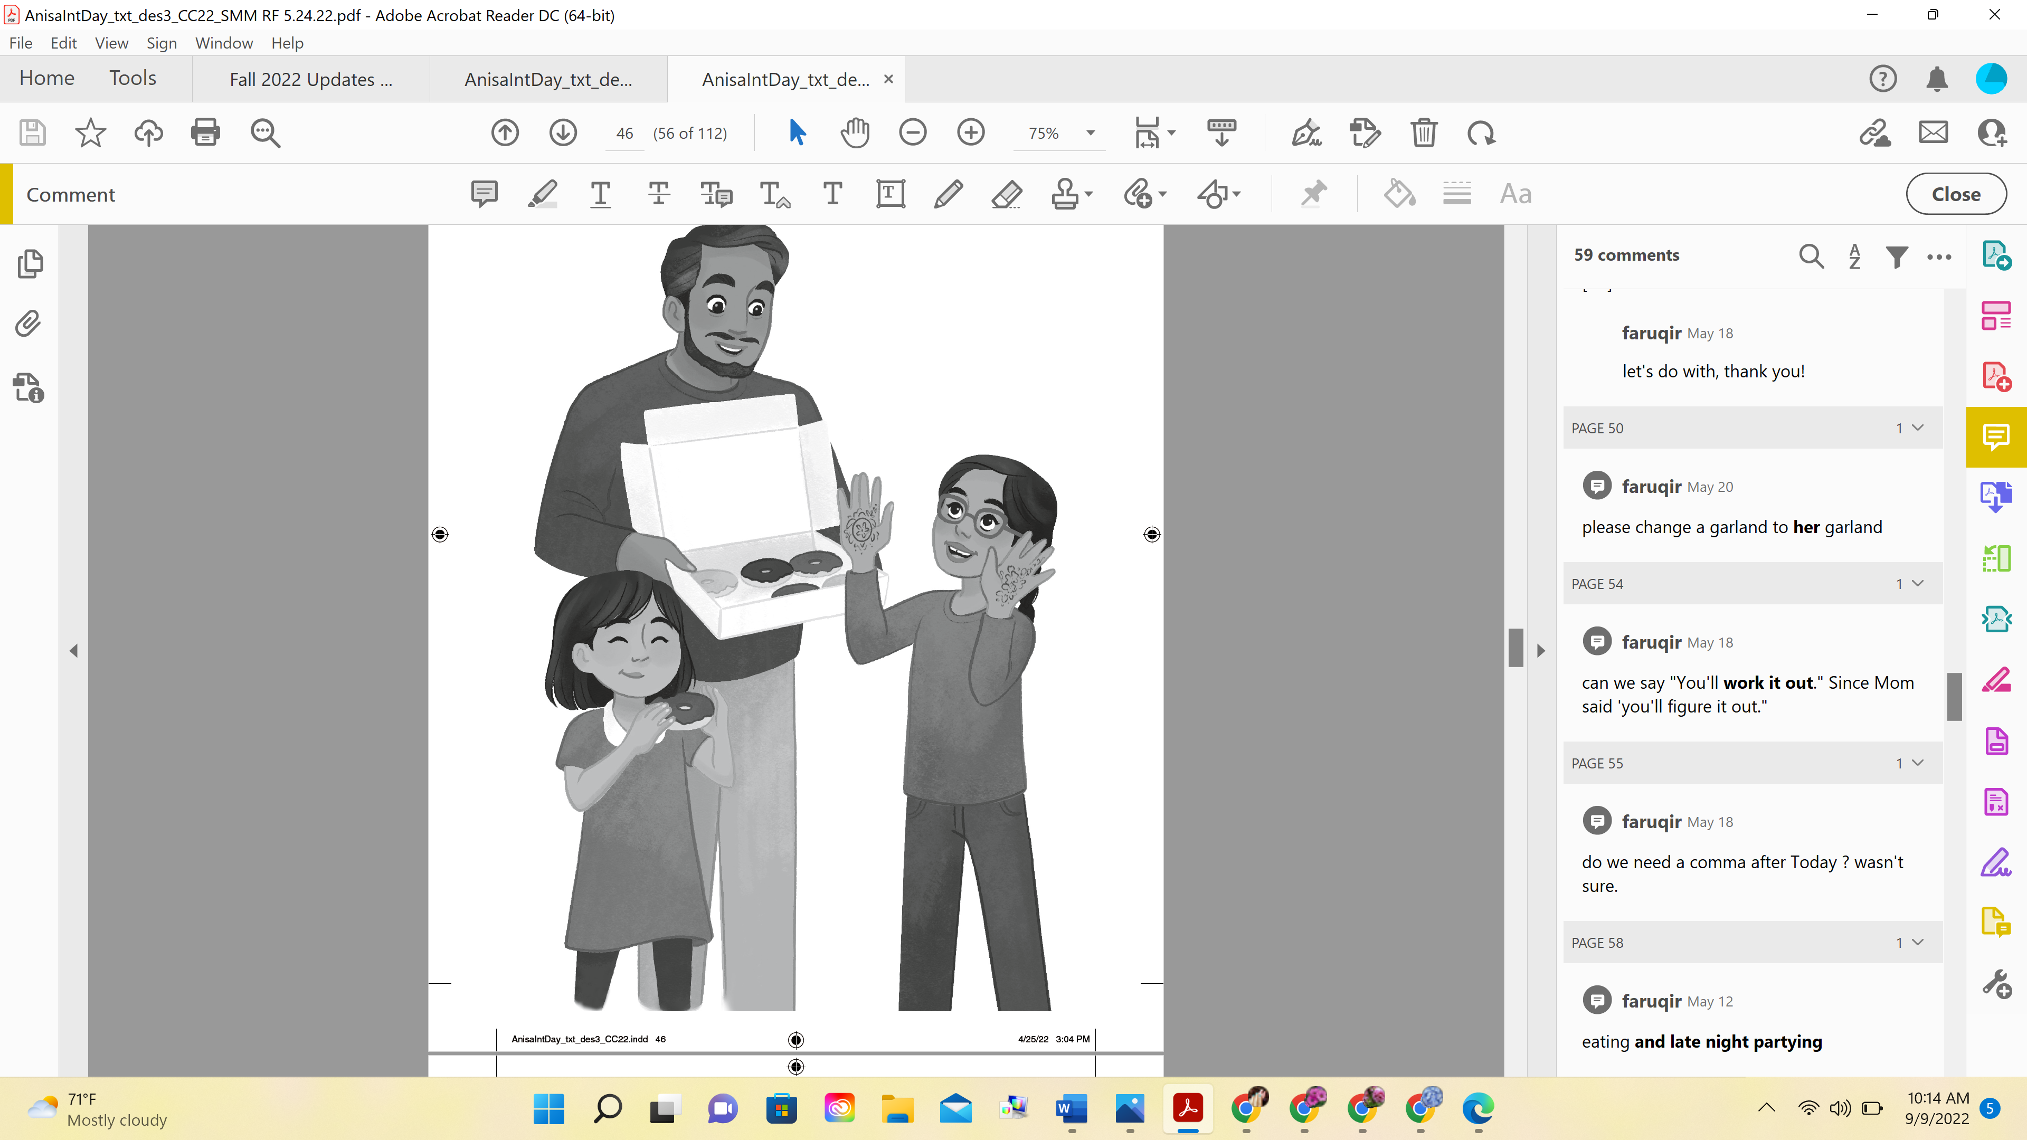Viewport: 2027px width, 1140px height.
Task: Collapse the PAGE 50 comments group
Action: click(1918, 428)
